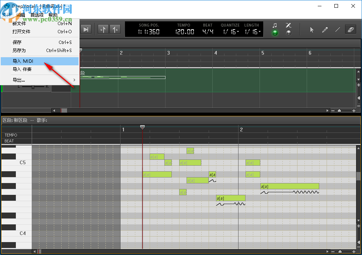Open the 编辑 menu

click(x=21, y=14)
